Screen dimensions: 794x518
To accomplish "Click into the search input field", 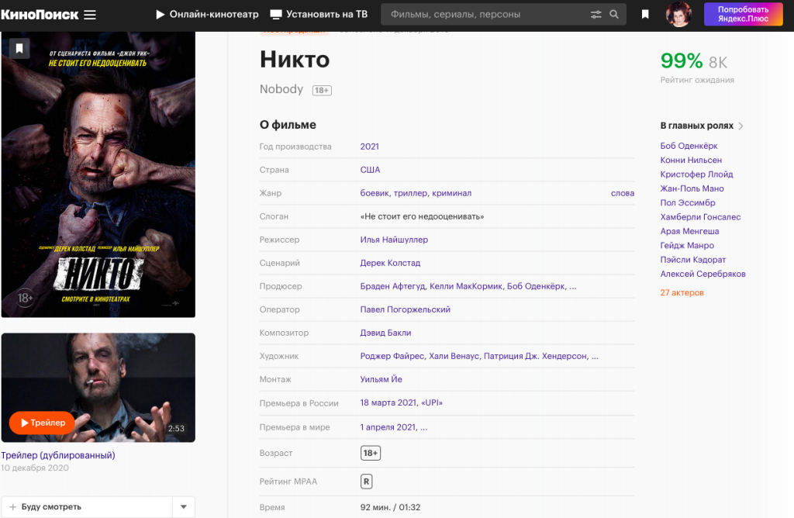I will (x=485, y=15).
